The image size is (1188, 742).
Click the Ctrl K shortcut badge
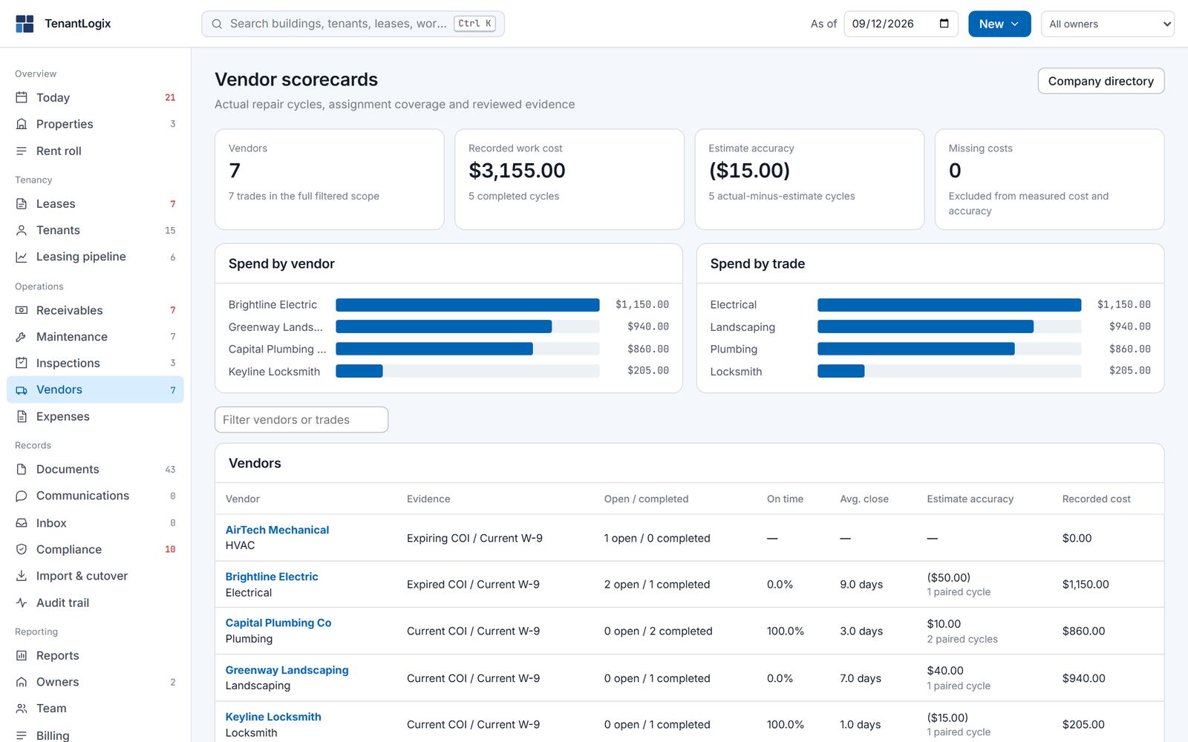click(x=474, y=24)
